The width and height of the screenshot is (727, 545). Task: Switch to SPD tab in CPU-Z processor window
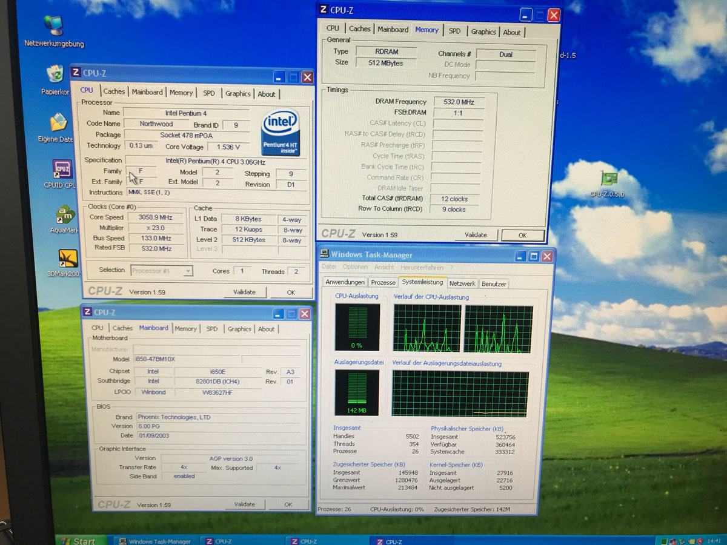209,93
